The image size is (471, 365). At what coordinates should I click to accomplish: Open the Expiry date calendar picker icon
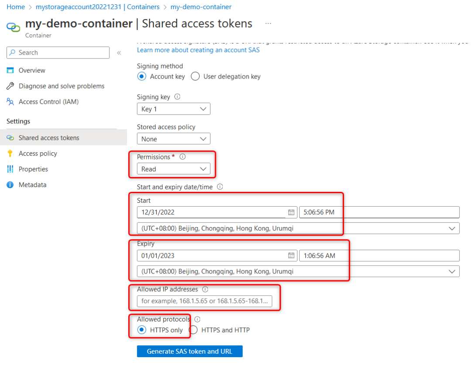pyautogui.click(x=291, y=256)
